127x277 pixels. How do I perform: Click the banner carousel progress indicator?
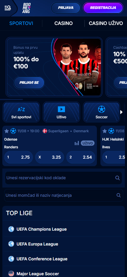point(12,100)
